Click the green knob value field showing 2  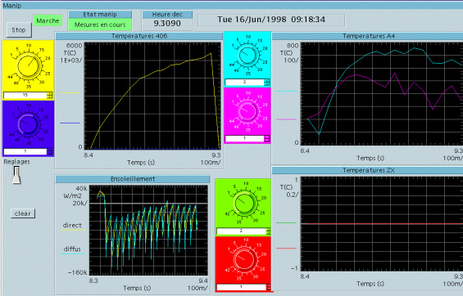point(241,231)
